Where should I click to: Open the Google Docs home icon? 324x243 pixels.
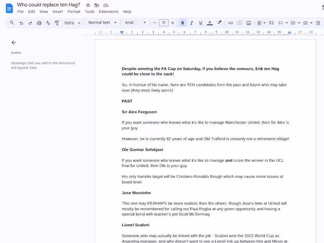point(9,8)
